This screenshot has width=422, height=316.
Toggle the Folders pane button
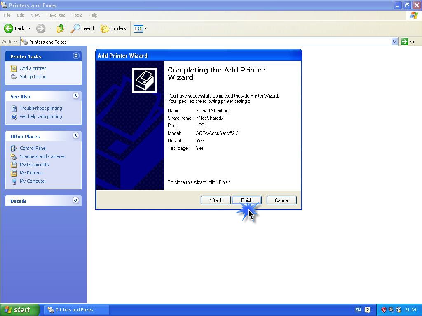pos(114,28)
